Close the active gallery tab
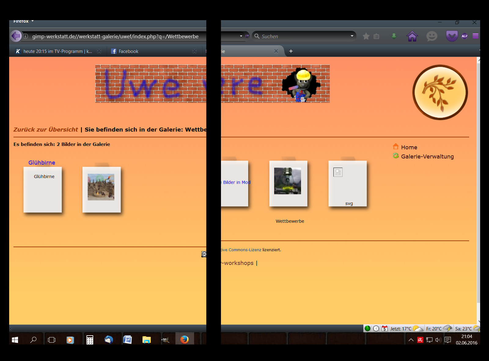The height and width of the screenshot is (361, 489). coord(276,51)
